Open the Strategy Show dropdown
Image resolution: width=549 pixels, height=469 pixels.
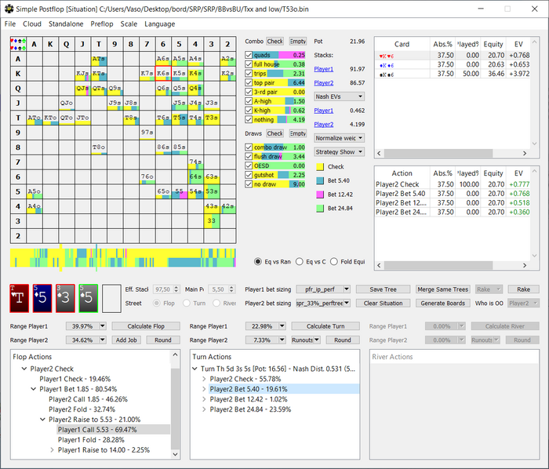pos(338,151)
